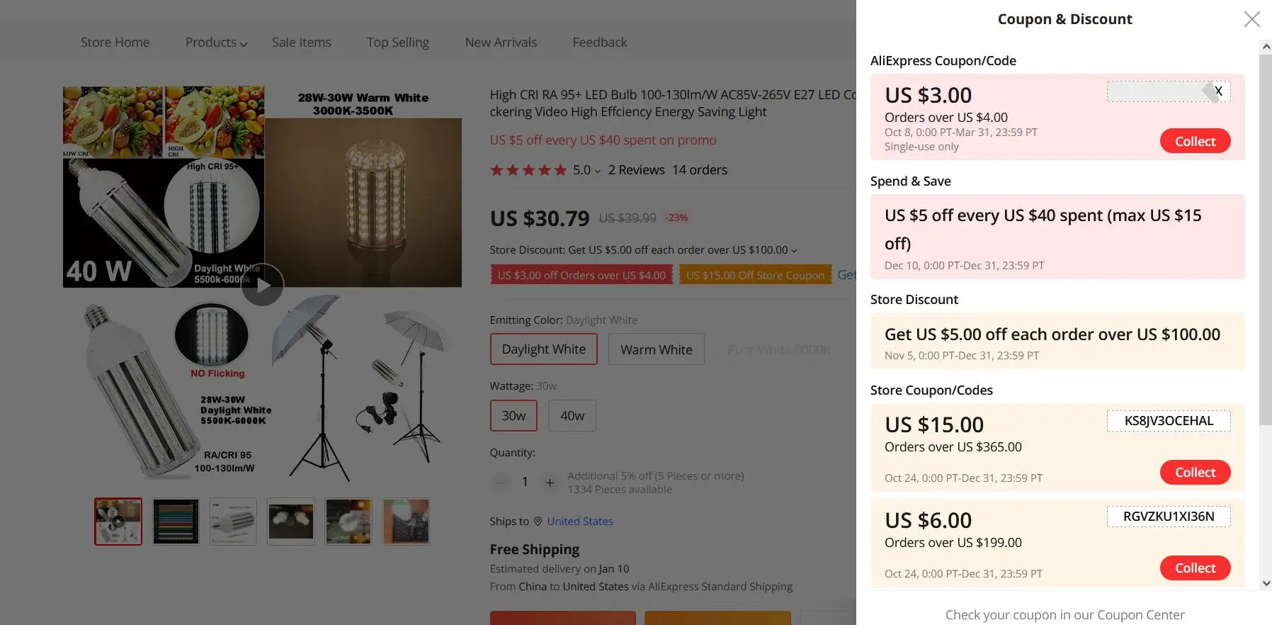
Task: Select the color spectrum chart thumbnail
Action: [x=176, y=522]
